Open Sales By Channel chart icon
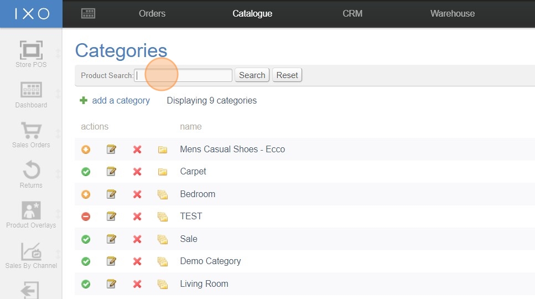 pyautogui.click(x=31, y=252)
